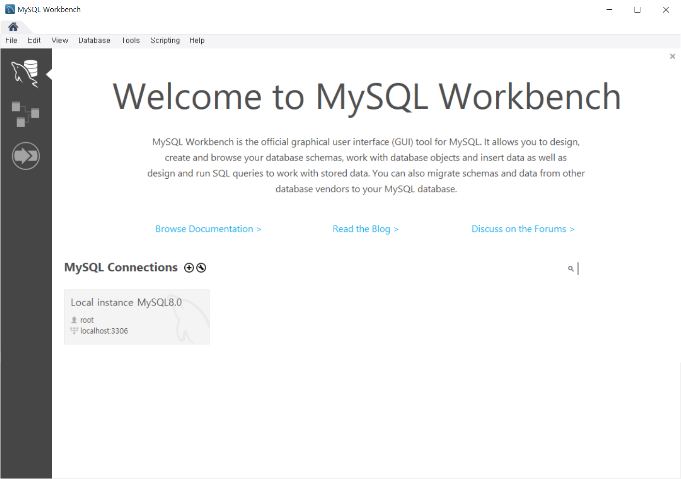681x479 pixels.
Task: Open the Database menu
Action: click(94, 41)
